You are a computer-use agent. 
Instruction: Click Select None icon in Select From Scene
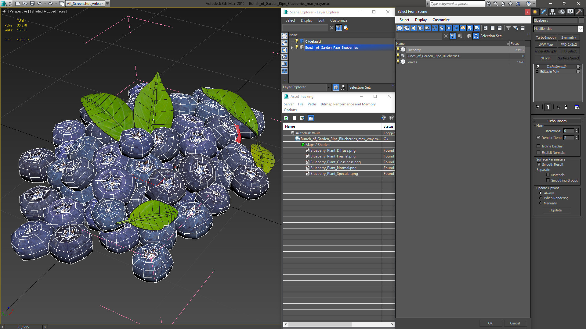[x=493, y=28]
